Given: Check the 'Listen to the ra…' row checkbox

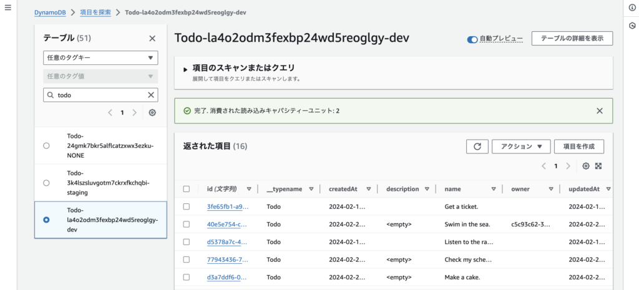Looking at the screenshot, I should (x=186, y=241).
